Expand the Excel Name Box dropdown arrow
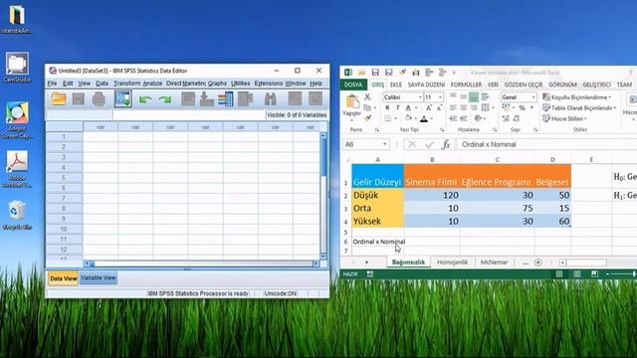The width and height of the screenshot is (637, 358). [385, 144]
